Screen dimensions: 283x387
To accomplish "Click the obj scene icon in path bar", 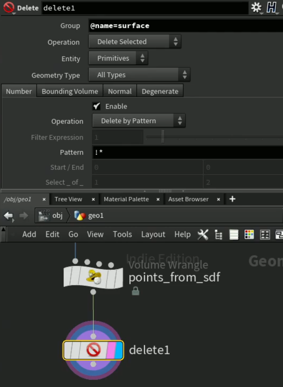I will tap(44, 215).
